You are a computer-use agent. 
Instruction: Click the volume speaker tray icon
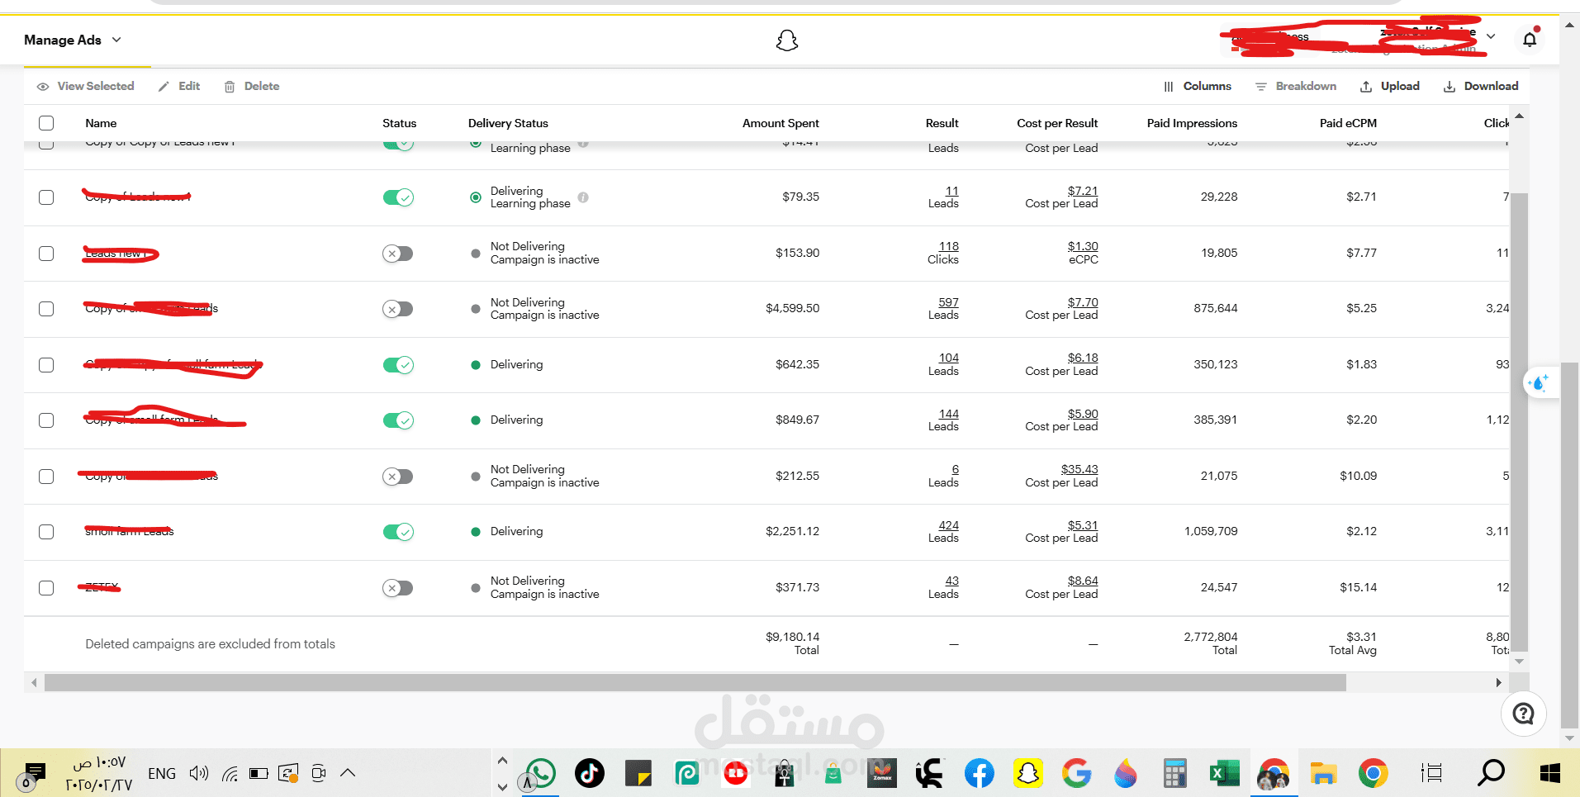[x=199, y=774]
